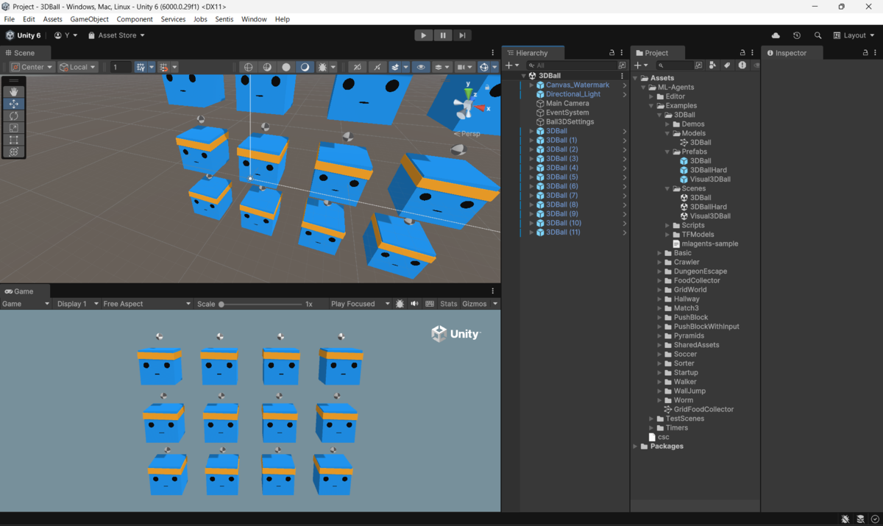Open the GameObject menu
This screenshot has width=883, height=526.
point(89,19)
